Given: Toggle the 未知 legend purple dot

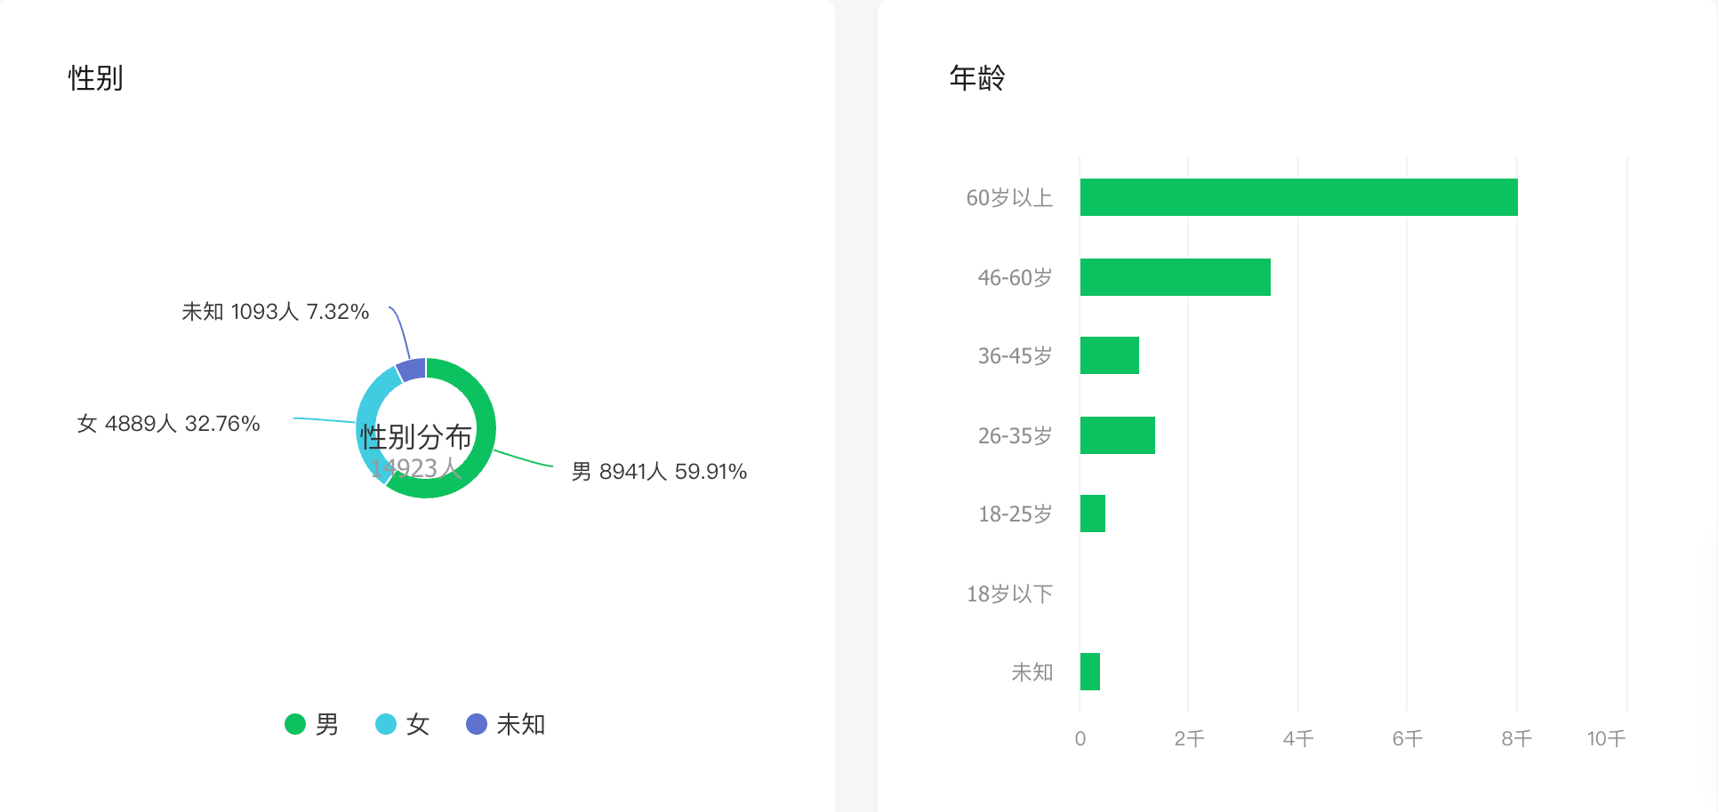Looking at the screenshot, I should (477, 724).
